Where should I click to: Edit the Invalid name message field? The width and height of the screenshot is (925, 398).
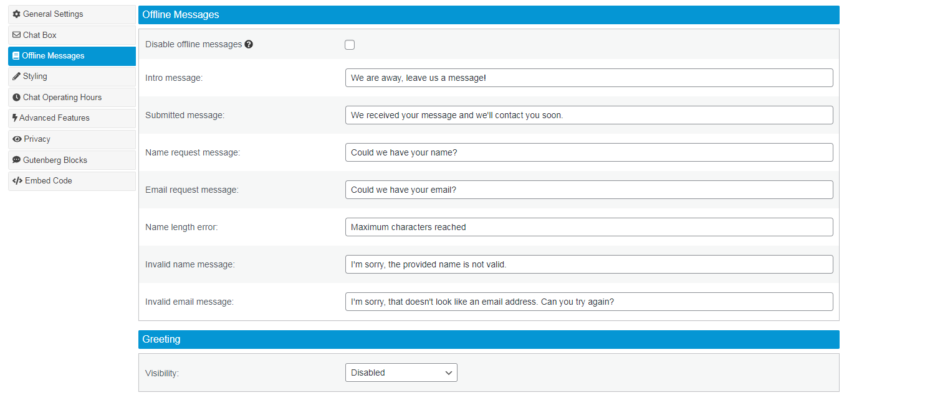point(588,264)
